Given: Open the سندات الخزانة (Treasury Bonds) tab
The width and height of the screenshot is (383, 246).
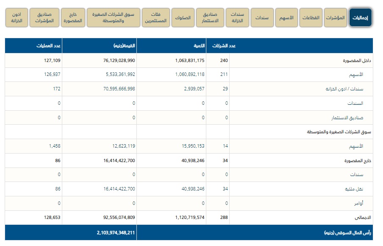Looking at the screenshot, I should [237, 17].
